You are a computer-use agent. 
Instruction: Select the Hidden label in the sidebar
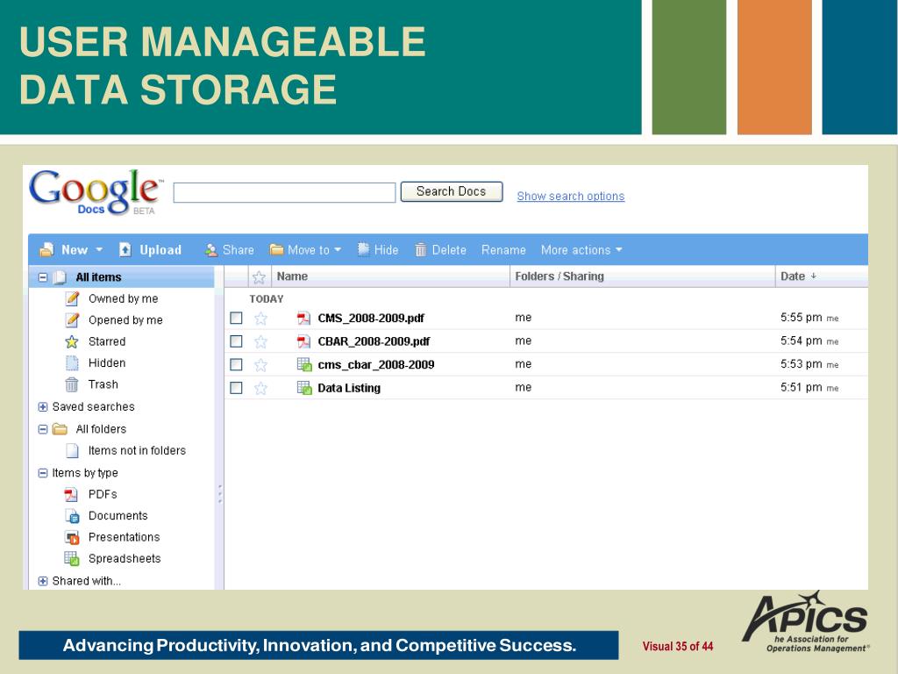pyautogui.click(x=107, y=362)
